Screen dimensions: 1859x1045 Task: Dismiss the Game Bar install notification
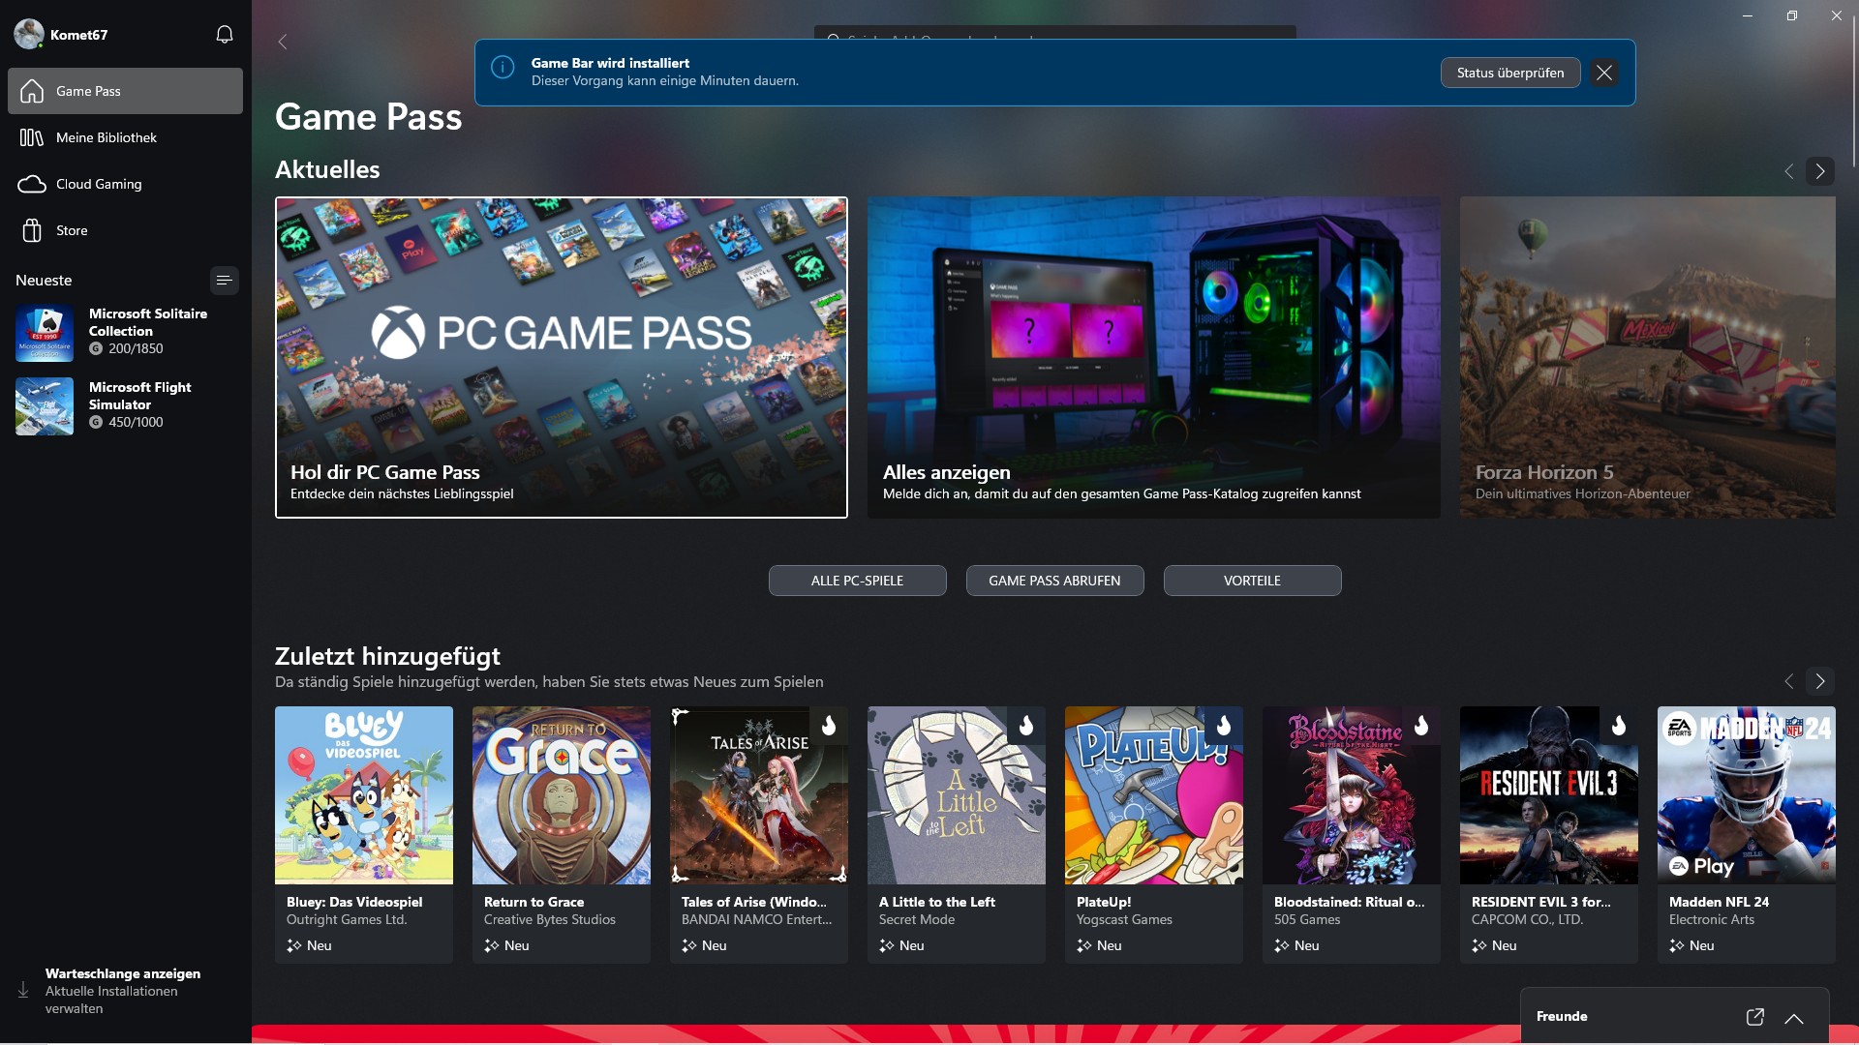click(1604, 73)
